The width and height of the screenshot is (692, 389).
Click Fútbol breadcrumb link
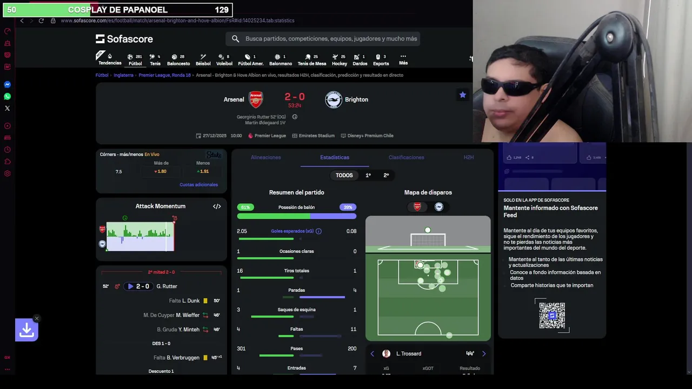click(102, 75)
